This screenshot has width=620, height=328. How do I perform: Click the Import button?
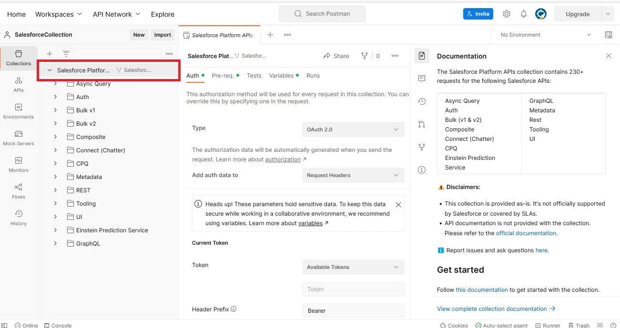point(163,35)
